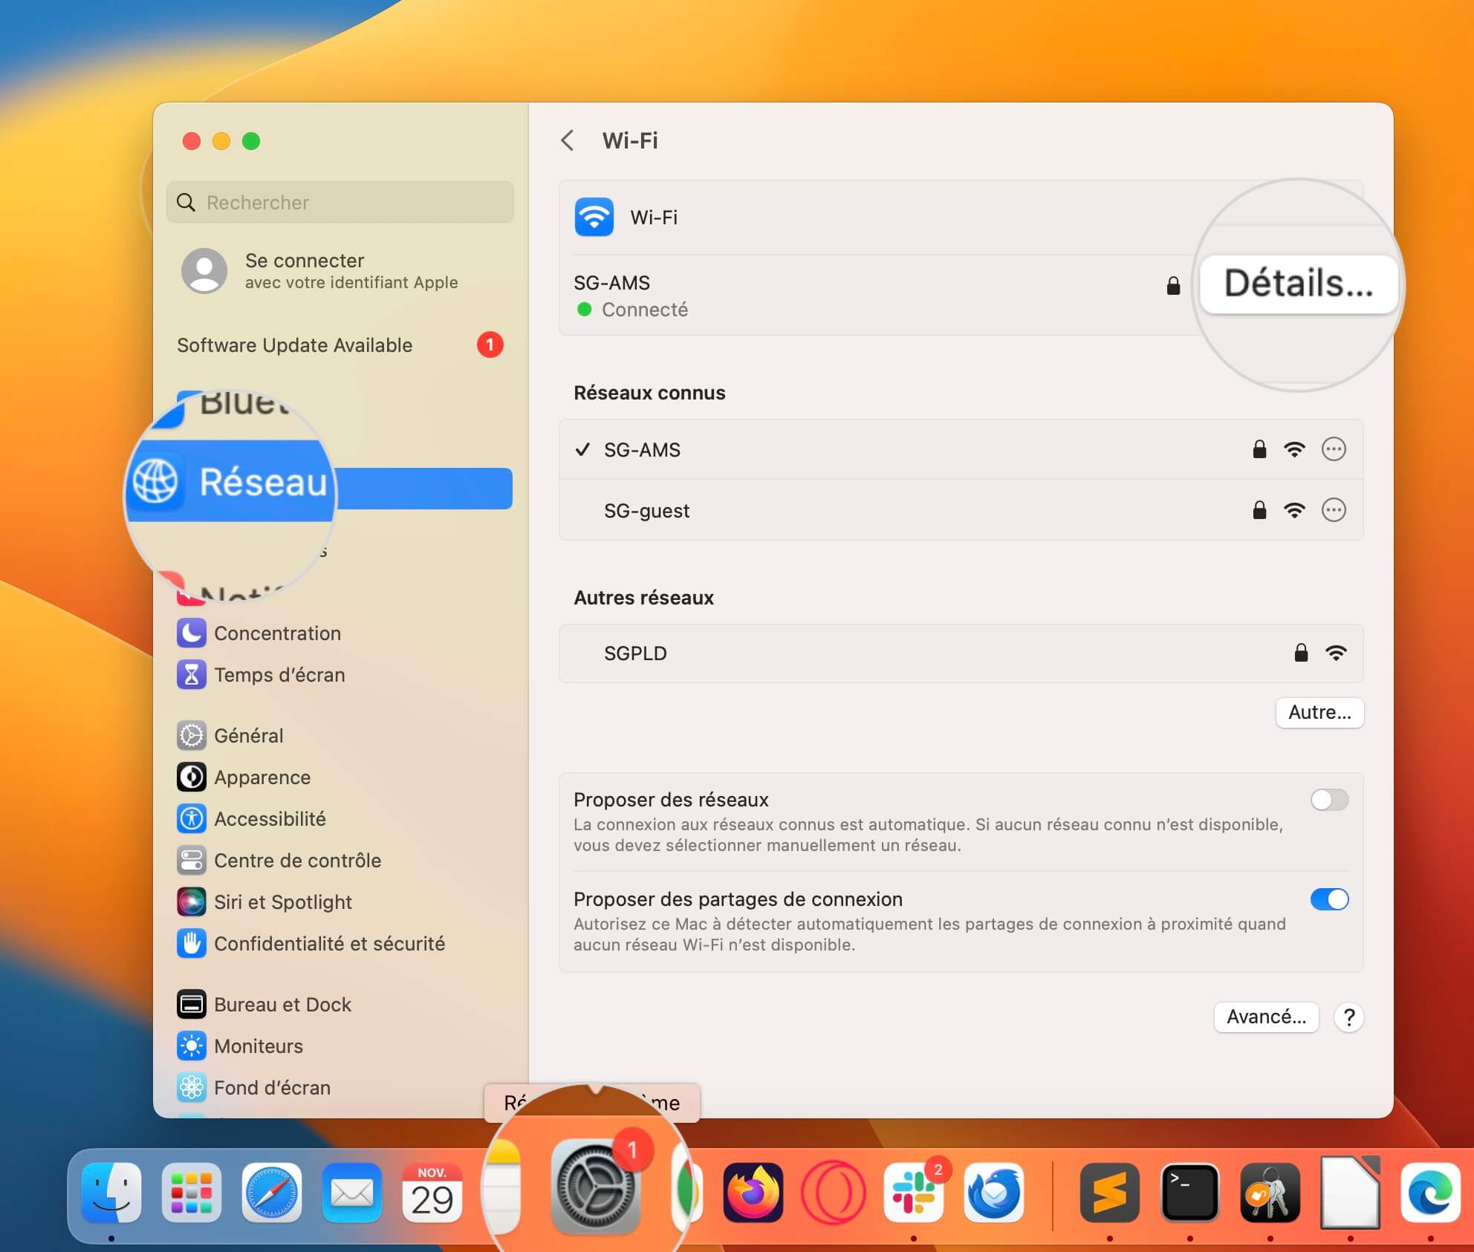The width and height of the screenshot is (1474, 1252).
Task: Open more options for SG-AMS network
Action: (x=1334, y=449)
